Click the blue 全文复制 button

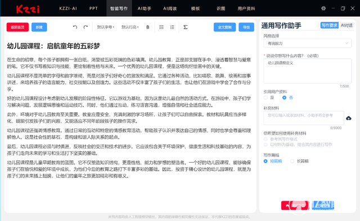tap(224, 27)
